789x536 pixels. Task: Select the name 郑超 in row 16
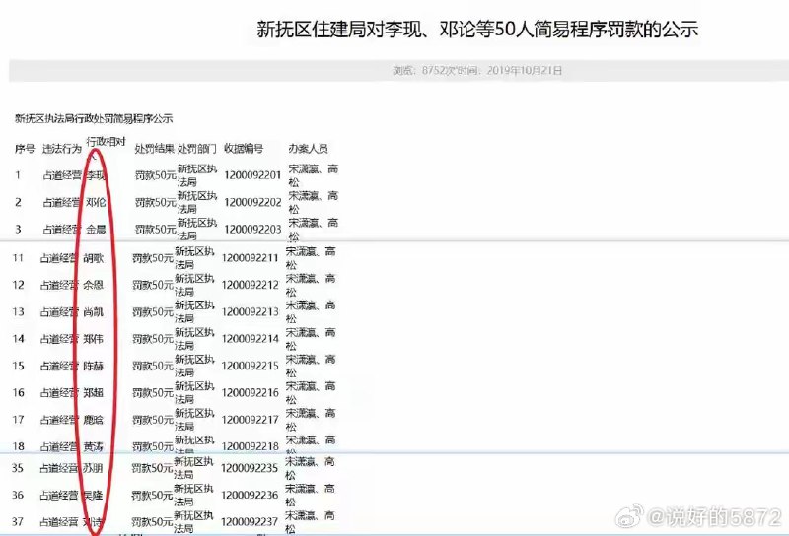pyautogui.click(x=93, y=393)
